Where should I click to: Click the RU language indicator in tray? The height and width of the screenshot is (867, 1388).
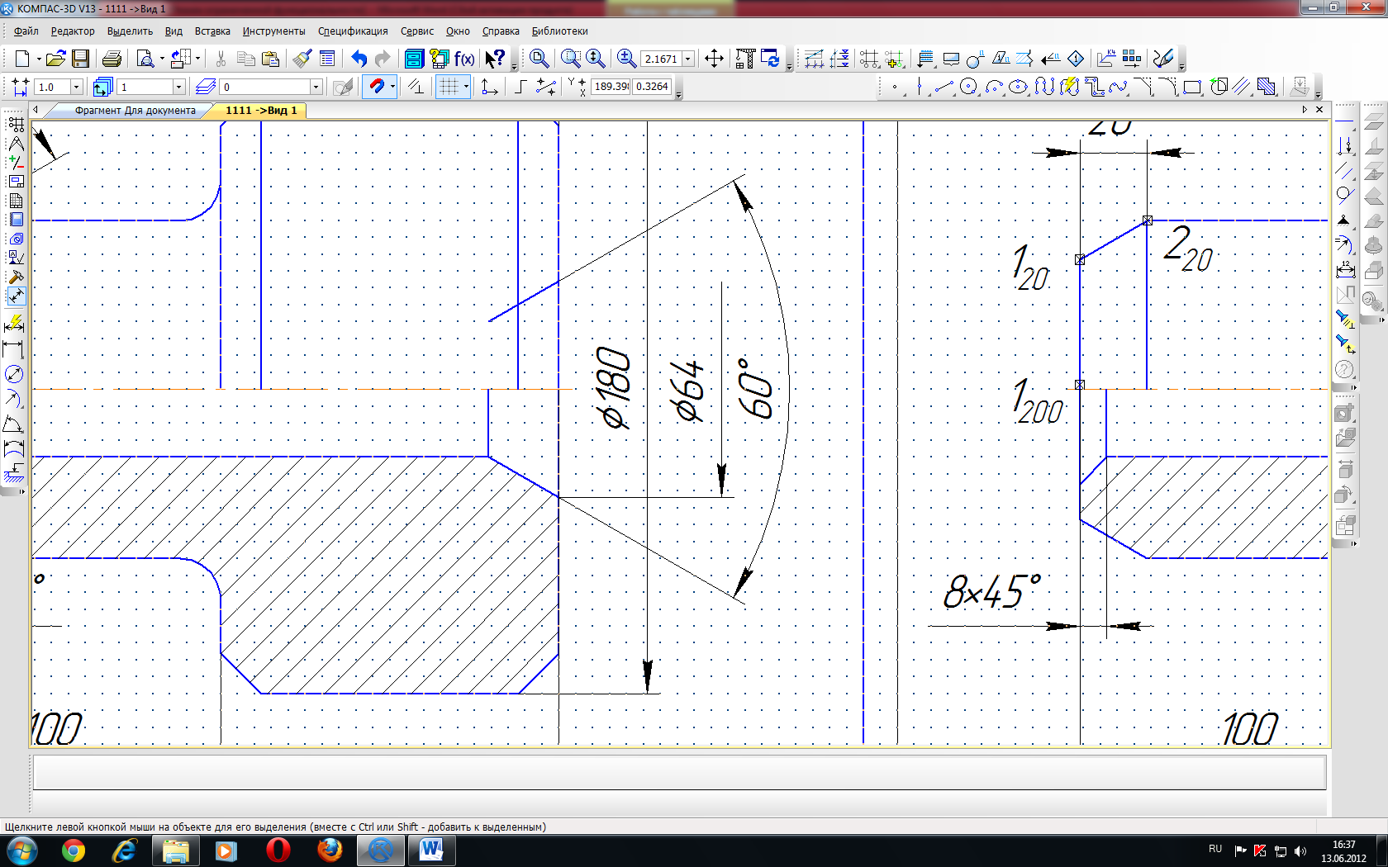click(x=1214, y=849)
